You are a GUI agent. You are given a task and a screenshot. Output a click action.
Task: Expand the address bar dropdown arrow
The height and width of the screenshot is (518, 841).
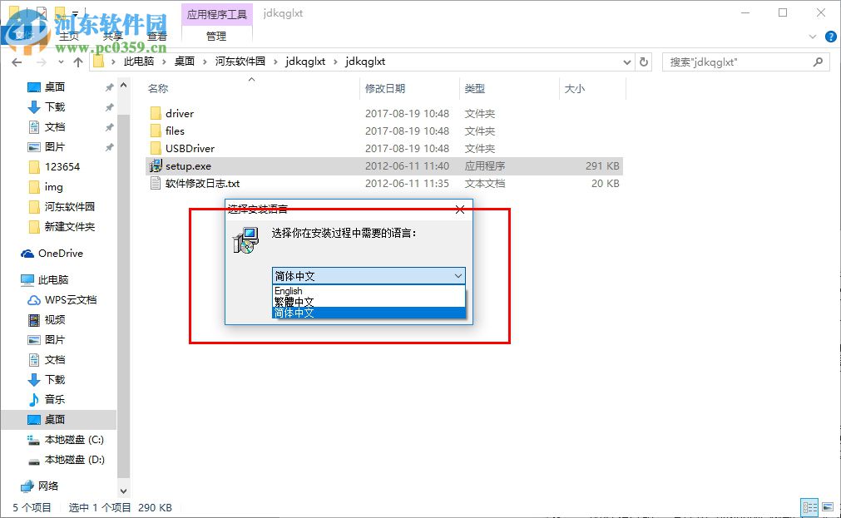[628, 62]
